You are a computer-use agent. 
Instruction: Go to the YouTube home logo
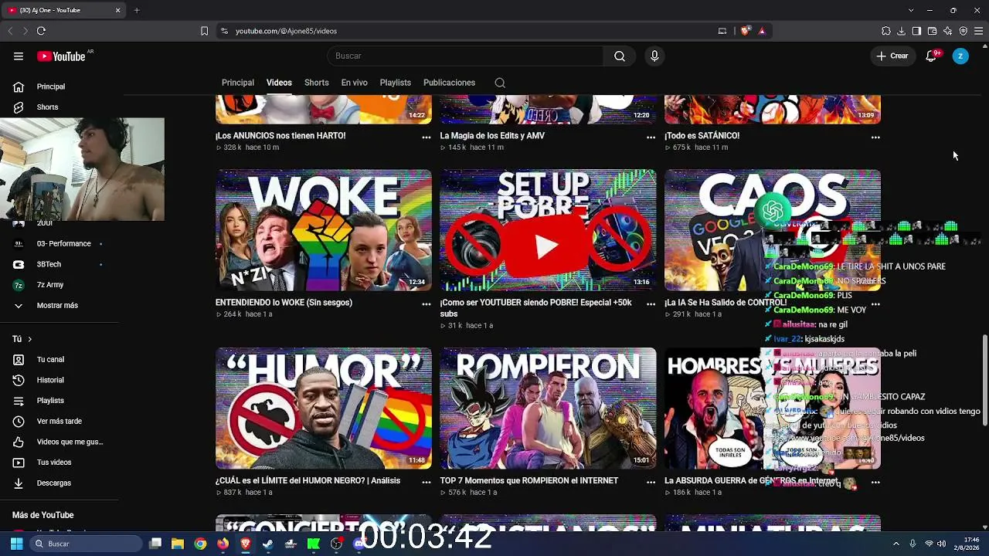pyautogui.click(x=61, y=56)
